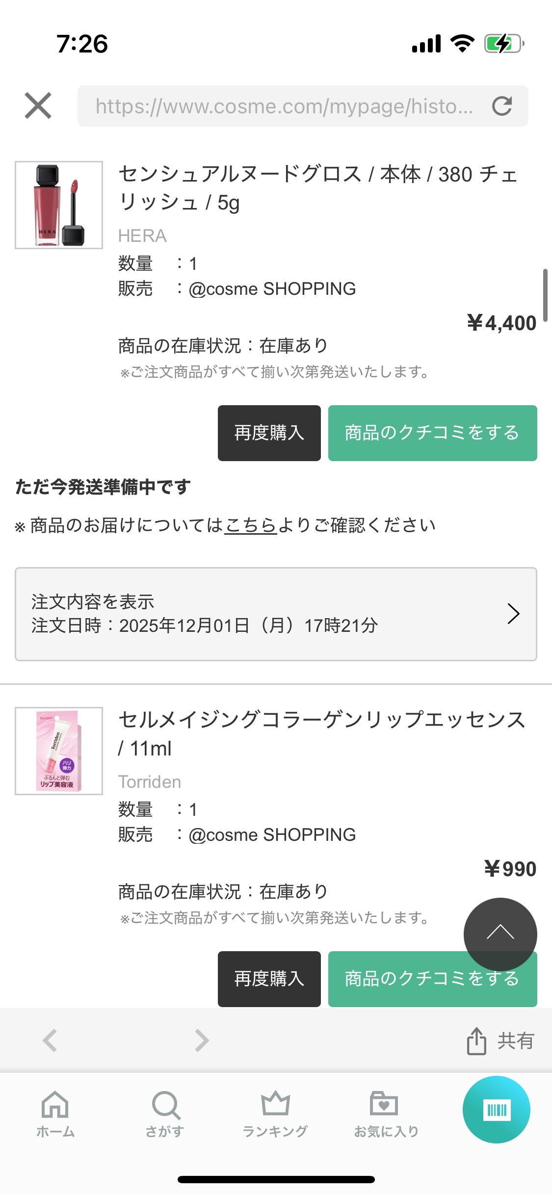Expand 注文内容を表示 order details row
Screen dimensions: 552x1195
click(276, 614)
